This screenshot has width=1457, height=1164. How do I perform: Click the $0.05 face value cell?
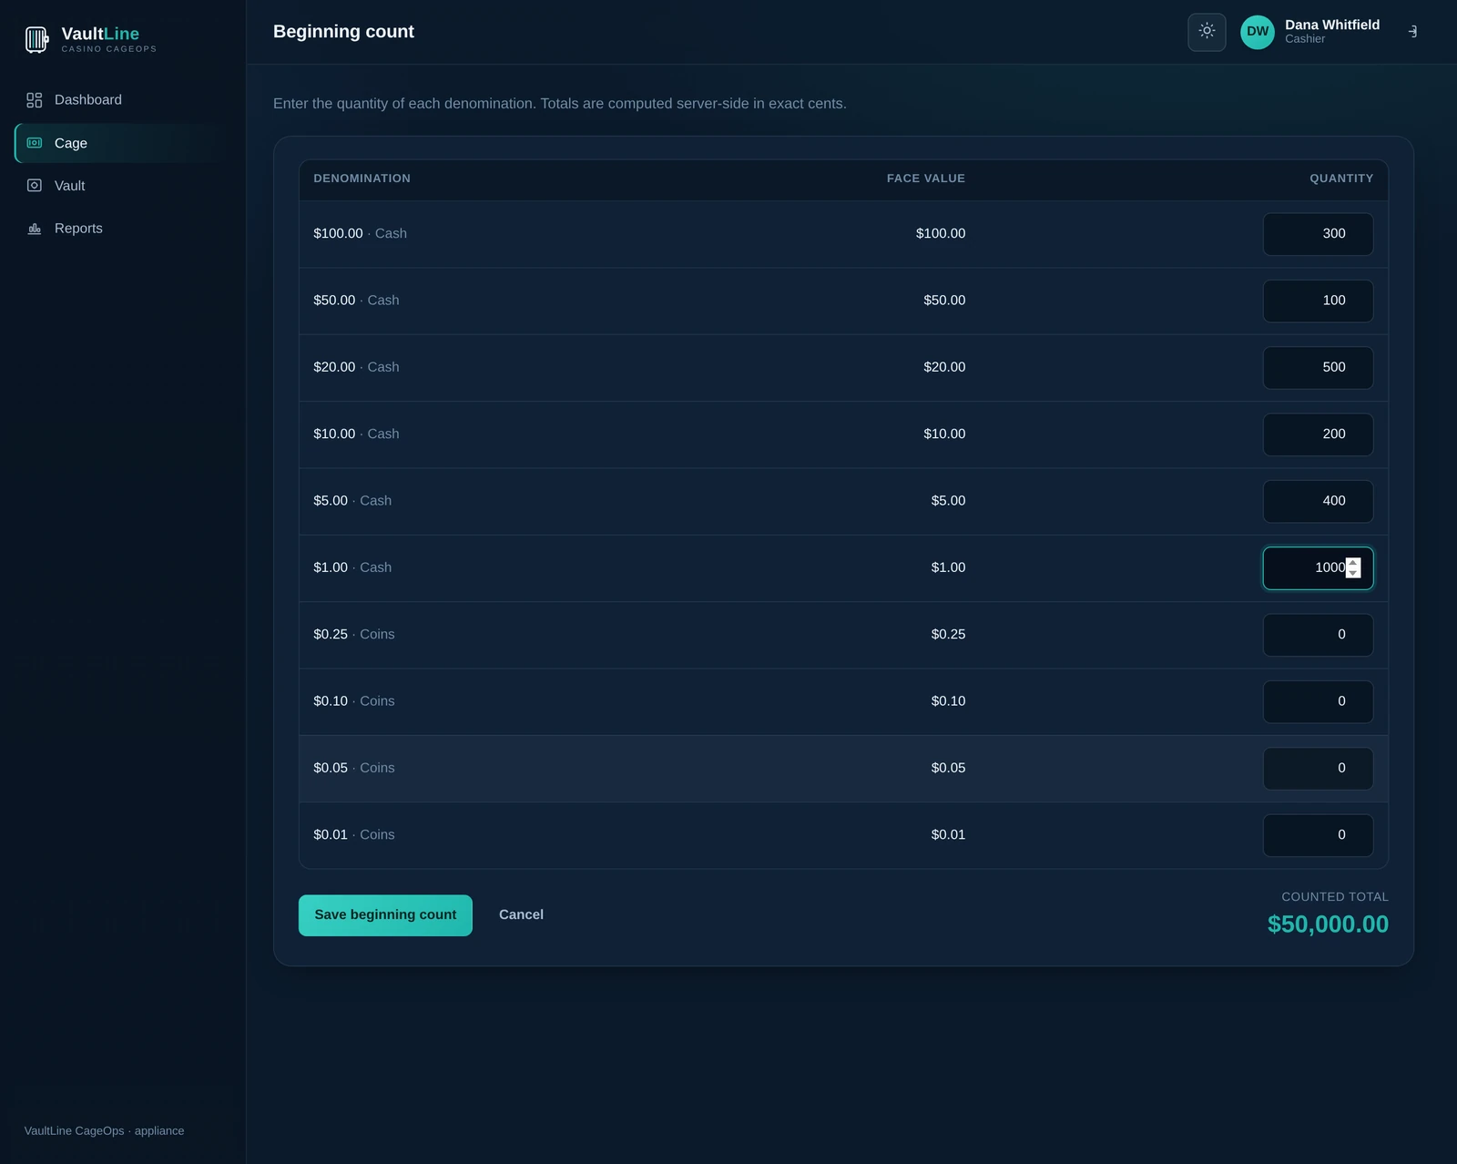[x=948, y=768]
